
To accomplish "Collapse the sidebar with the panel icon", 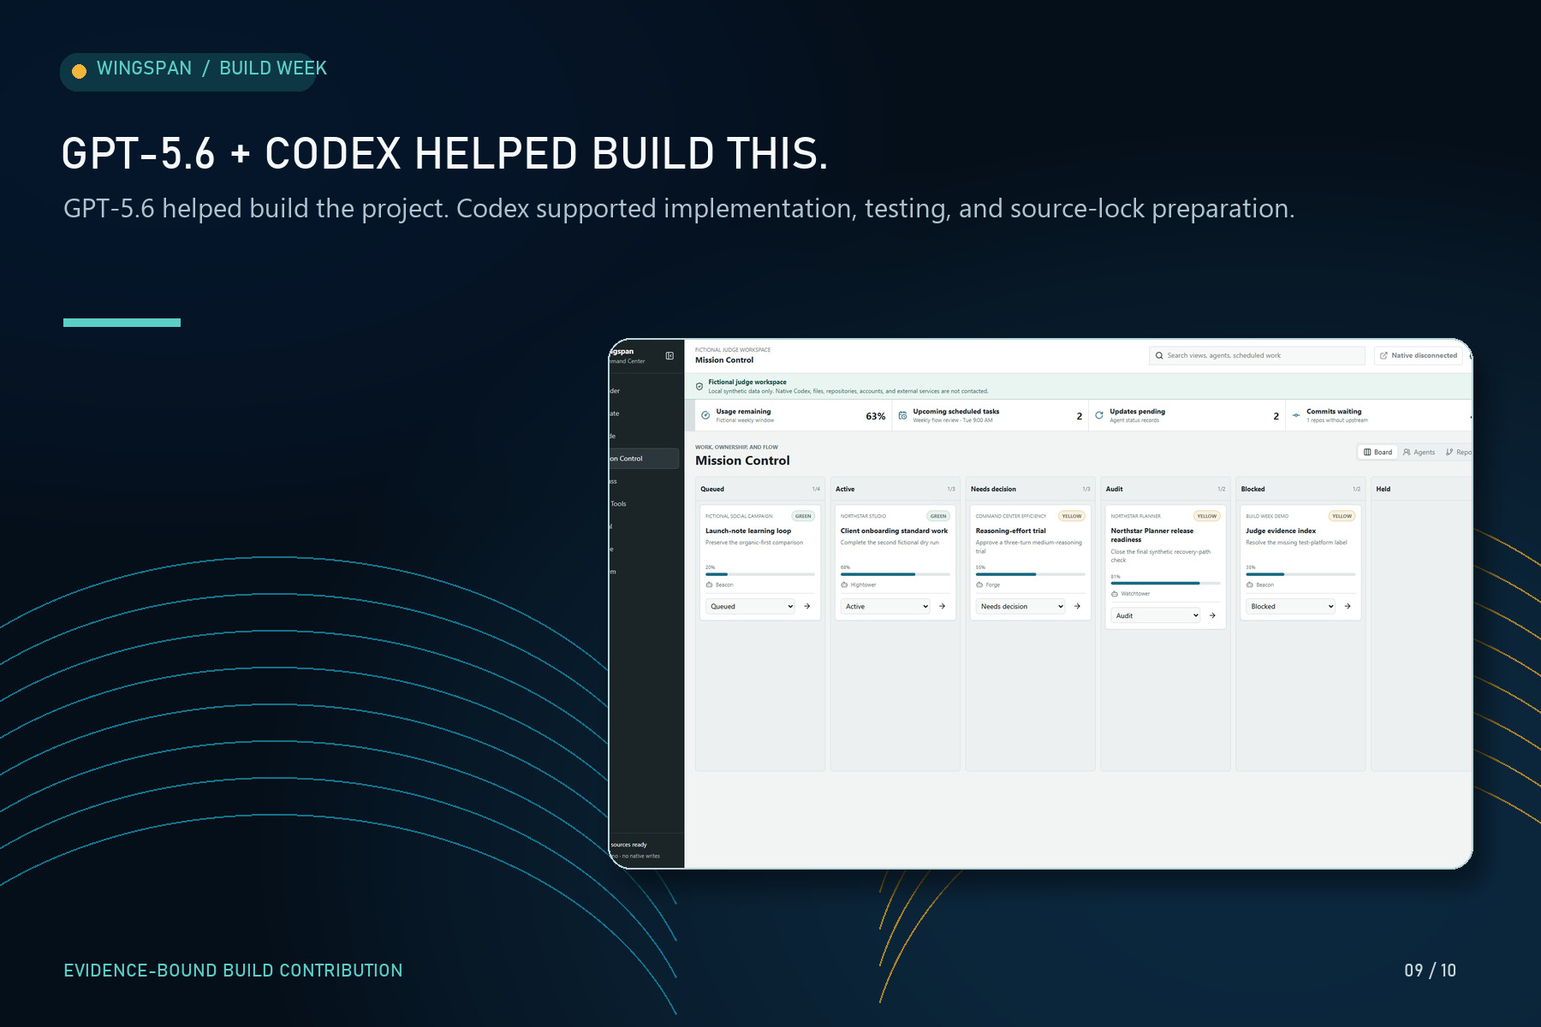I will [669, 356].
